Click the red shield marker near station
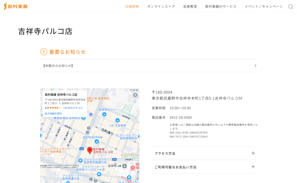This screenshot has height=183, width=297. click(133, 167)
